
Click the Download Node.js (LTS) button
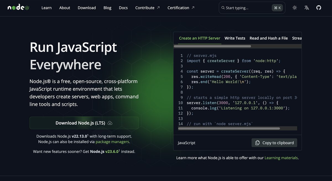[x=84, y=123]
